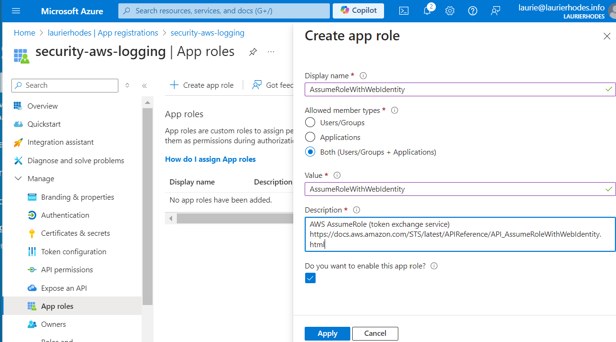Screen dimensions: 616x342
Task: Click the Copilot button
Action: click(358, 10)
